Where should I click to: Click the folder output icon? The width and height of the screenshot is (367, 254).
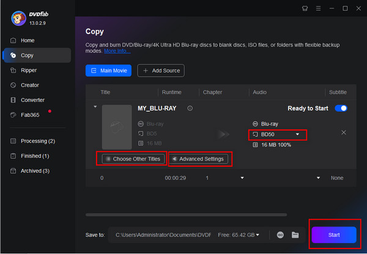pos(295,234)
